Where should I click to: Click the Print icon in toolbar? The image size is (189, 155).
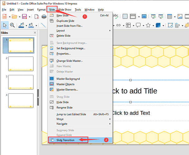(x=44, y=17)
